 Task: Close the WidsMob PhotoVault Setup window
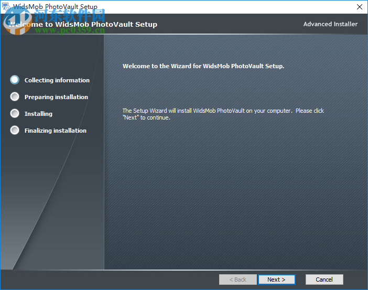pos(359,7)
